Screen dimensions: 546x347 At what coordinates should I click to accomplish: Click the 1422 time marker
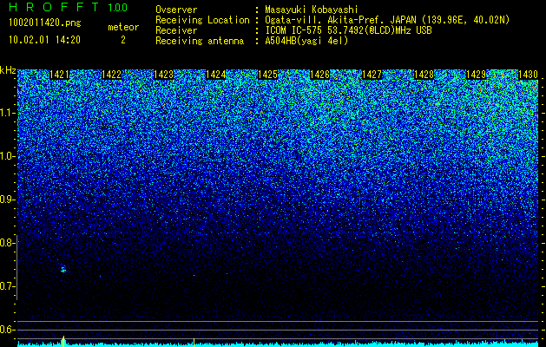point(111,75)
